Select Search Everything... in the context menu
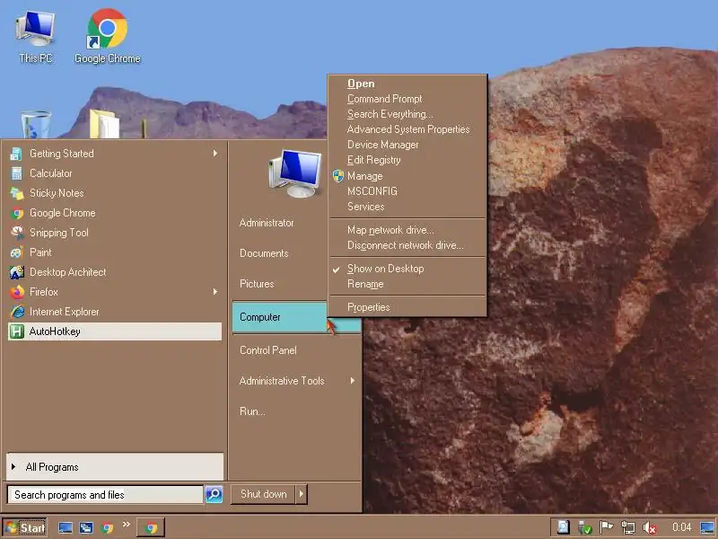The height and width of the screenshot is (539, 718). [407, 114]
